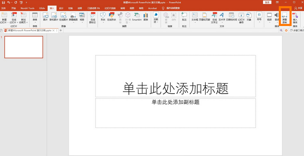Click the 共享 share button
Screen dimensions: 304x156
click(x=299, y=8)
